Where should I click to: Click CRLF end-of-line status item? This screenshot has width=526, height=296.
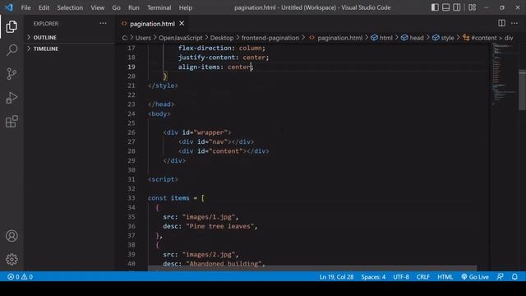click(x=423, y=277)
